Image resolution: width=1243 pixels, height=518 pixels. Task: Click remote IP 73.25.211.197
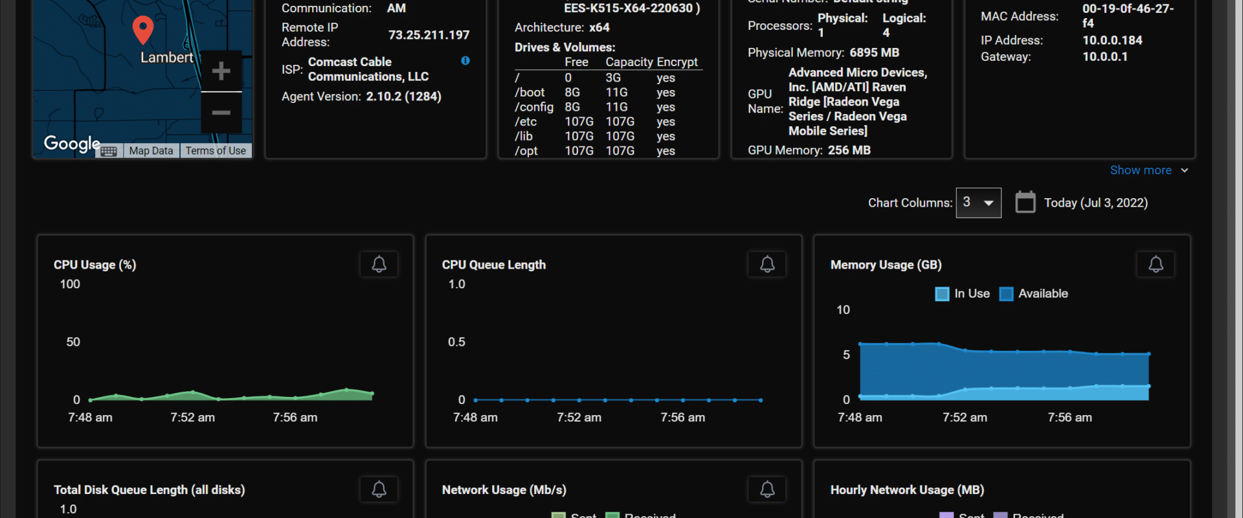[x=429, y=35]
